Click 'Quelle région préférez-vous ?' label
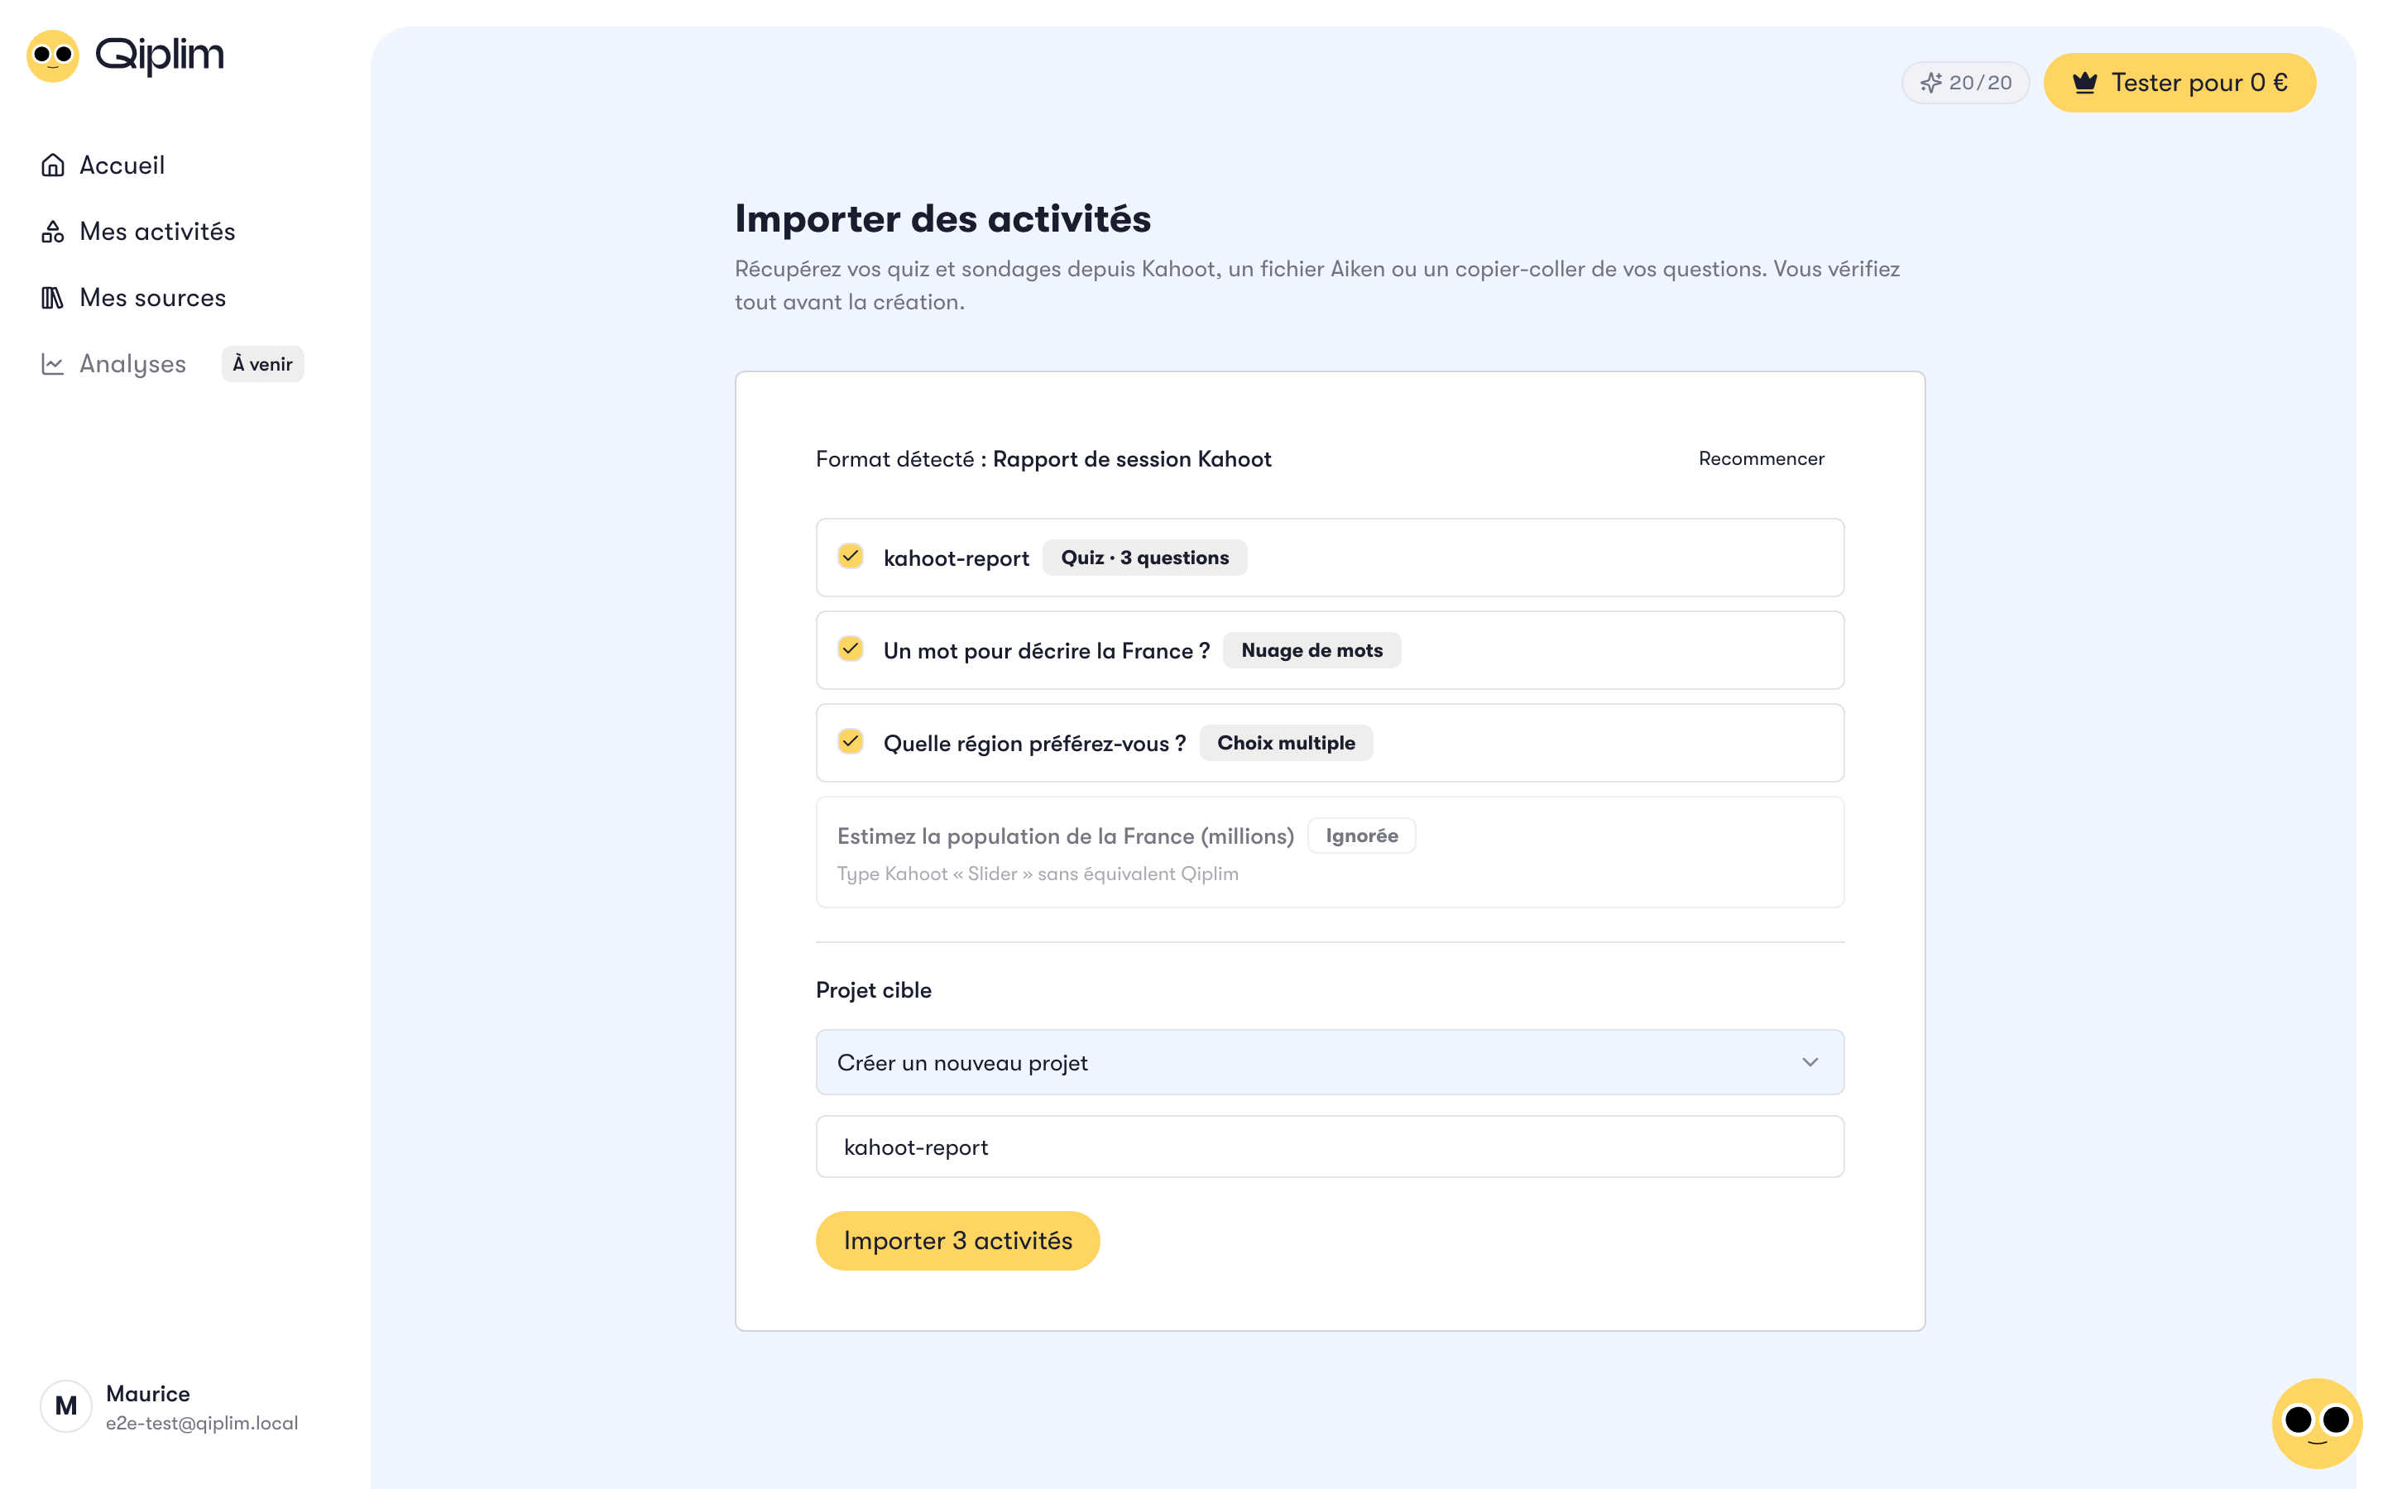This screenshot has height=1489, width=2383. point(1035,744)
